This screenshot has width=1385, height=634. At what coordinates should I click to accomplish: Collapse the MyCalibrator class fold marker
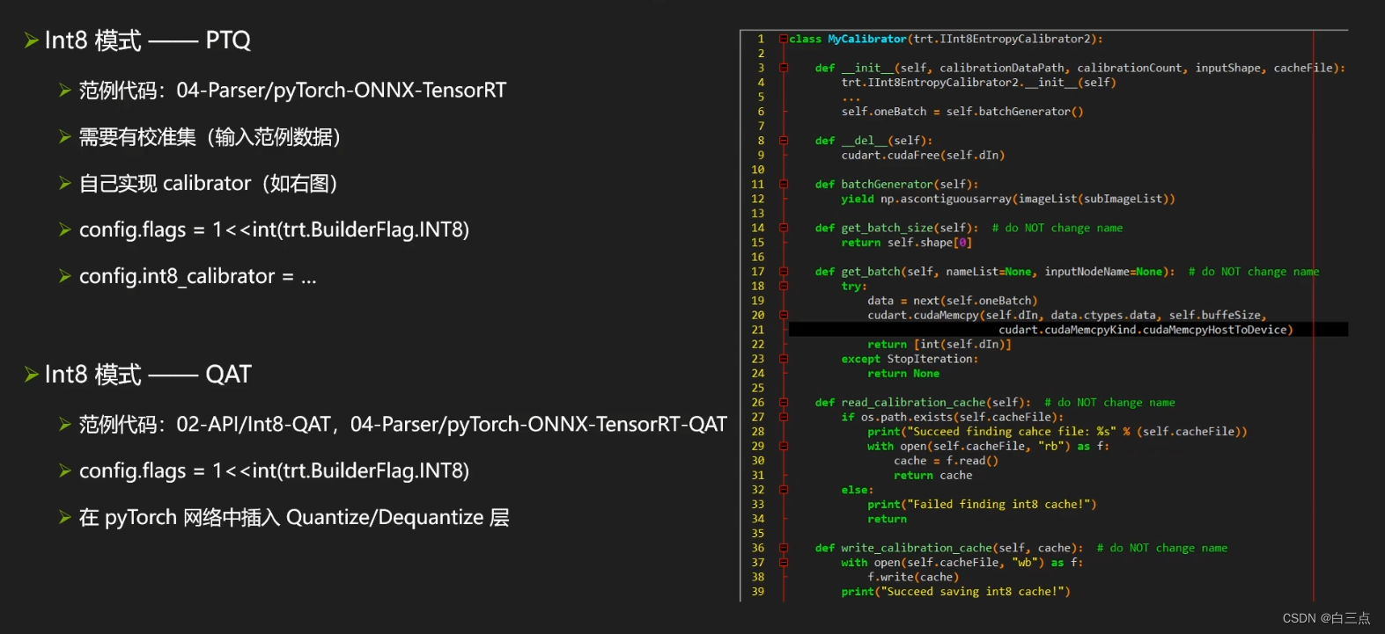783,39
